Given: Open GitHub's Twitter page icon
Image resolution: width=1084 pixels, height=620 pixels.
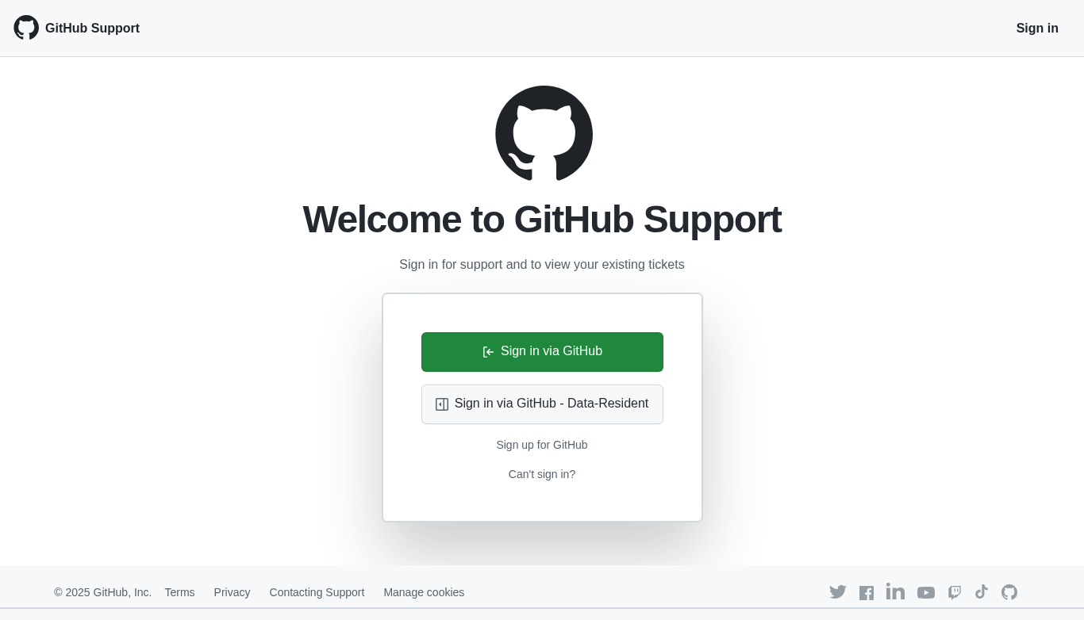Looking at the screenshot, I should [838, 592].
